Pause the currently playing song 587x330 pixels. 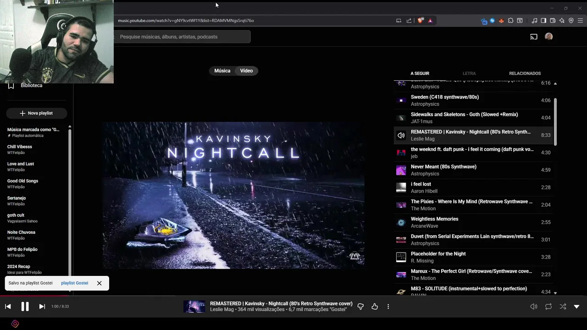(25, 307)
